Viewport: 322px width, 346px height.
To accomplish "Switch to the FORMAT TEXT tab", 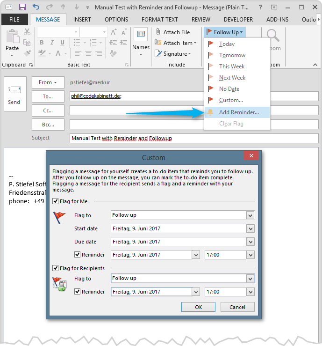I will 160,19.
